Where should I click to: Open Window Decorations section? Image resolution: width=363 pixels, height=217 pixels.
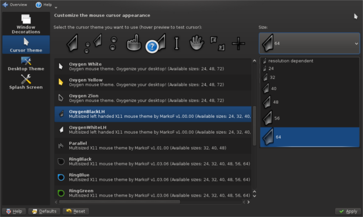click(x=26, y=24)
